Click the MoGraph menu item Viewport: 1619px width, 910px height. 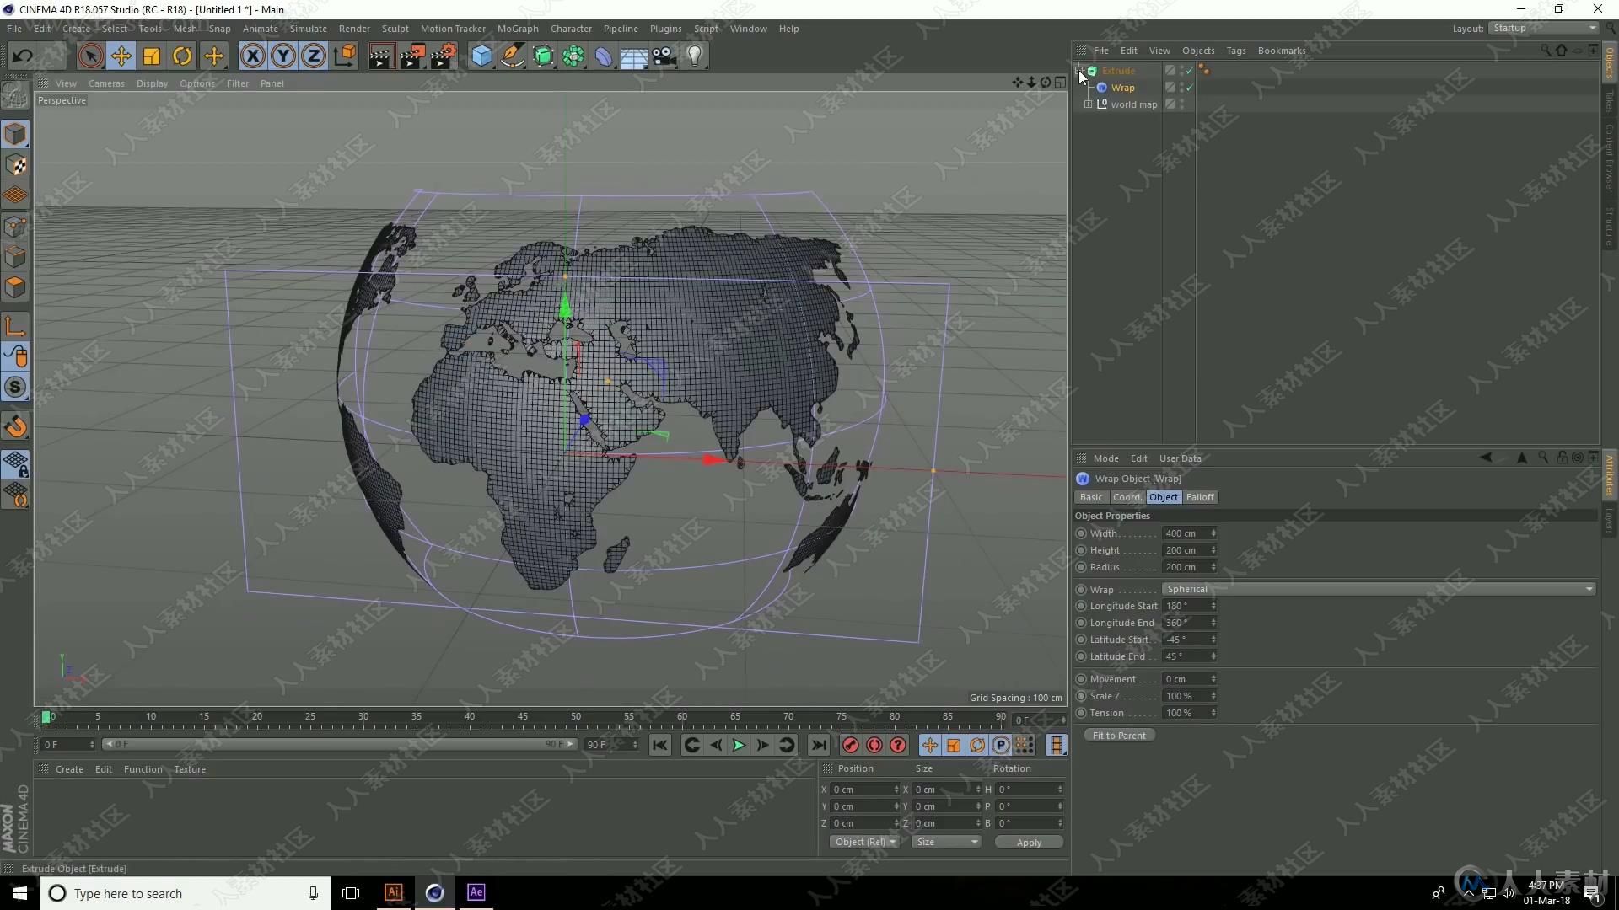(516, 28)
